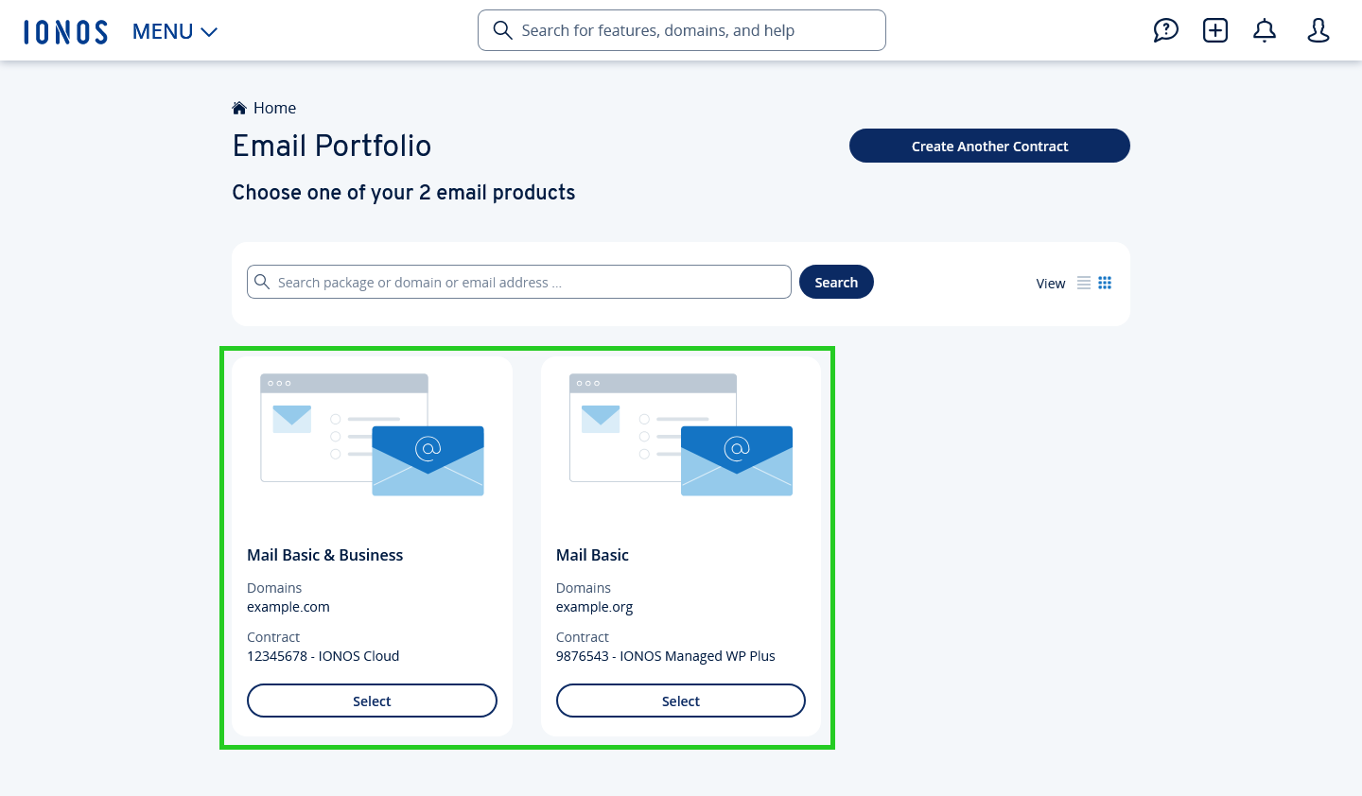The height and width of the screenshot is (796, 1362).
Task: Open the Home breadcrumb link
Action: click(x=274, y=108)
